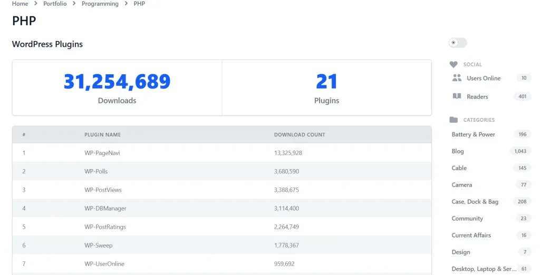This screenshot has height=275, width=540.
Task: Click the Social heart icon
Action: tap(454, 64)
